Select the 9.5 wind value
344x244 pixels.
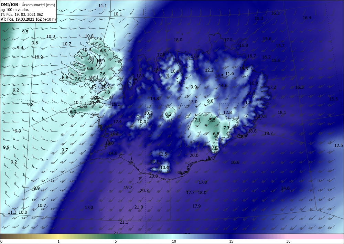tap(25, 32)
